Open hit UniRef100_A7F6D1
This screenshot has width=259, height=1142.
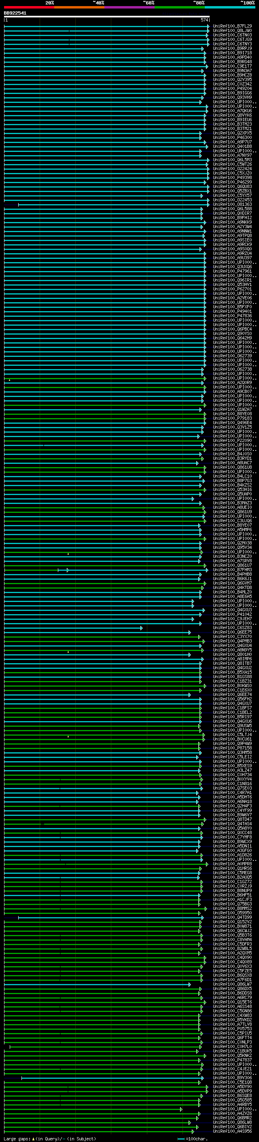click(x=232, y=980)
